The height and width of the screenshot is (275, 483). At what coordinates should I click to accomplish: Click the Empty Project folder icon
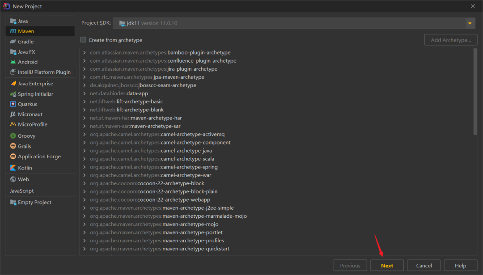coord(13,202)
